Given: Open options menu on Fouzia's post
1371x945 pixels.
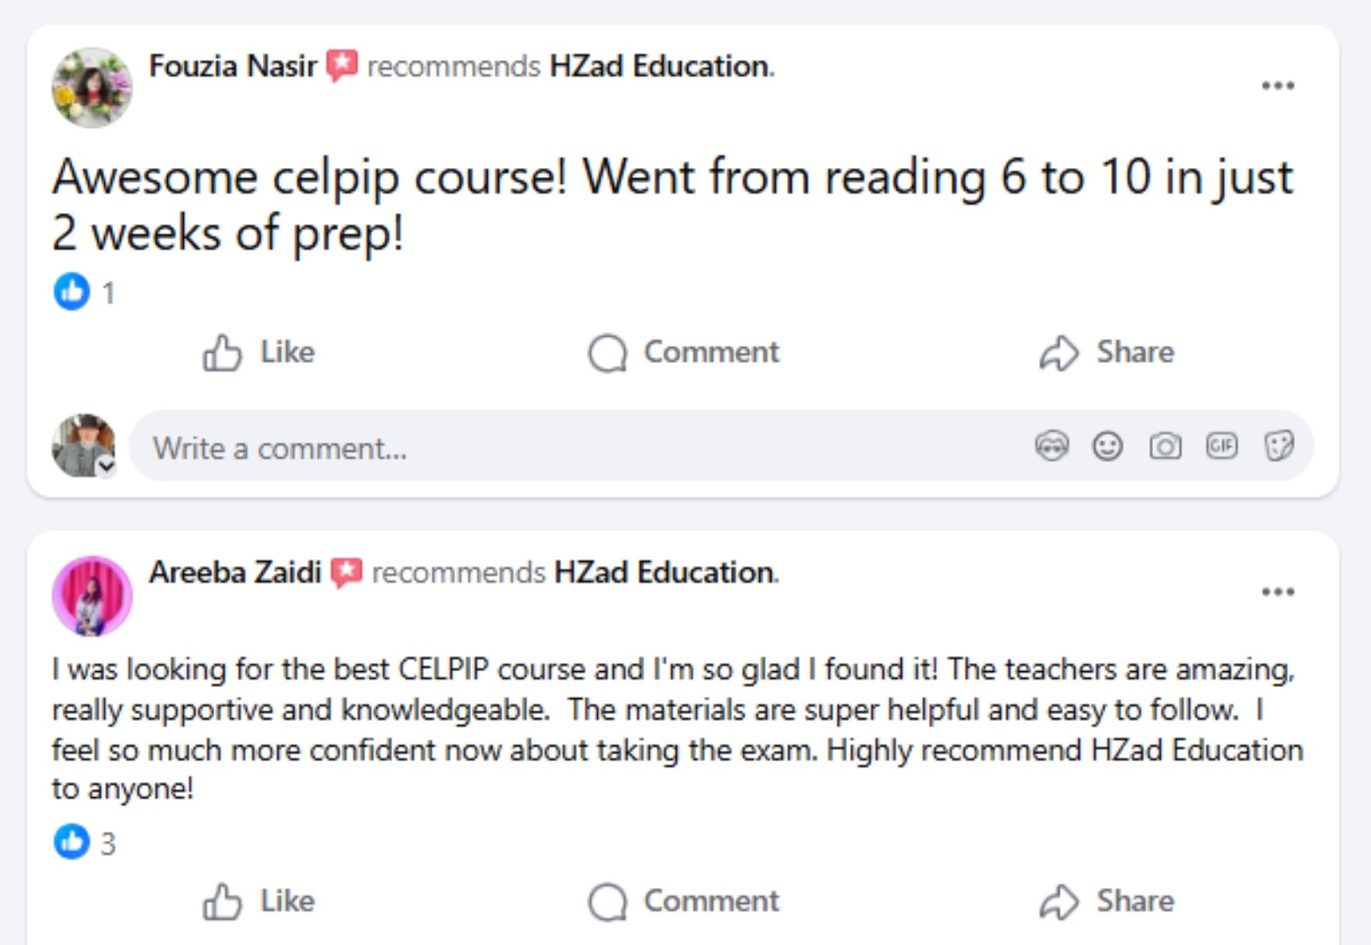Looking at the screenshot, I should click(x=1277, y=86).
